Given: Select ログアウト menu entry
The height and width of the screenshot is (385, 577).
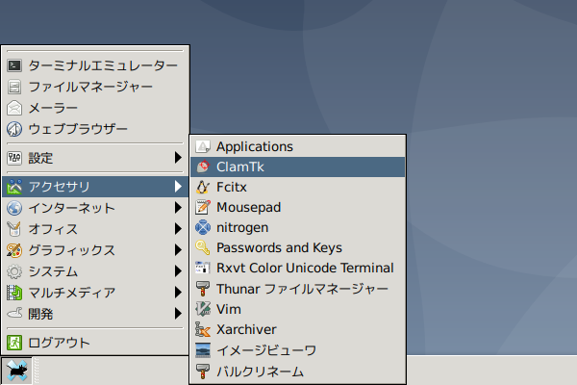Looking at the screenshot, I should (x=95, y=343).
